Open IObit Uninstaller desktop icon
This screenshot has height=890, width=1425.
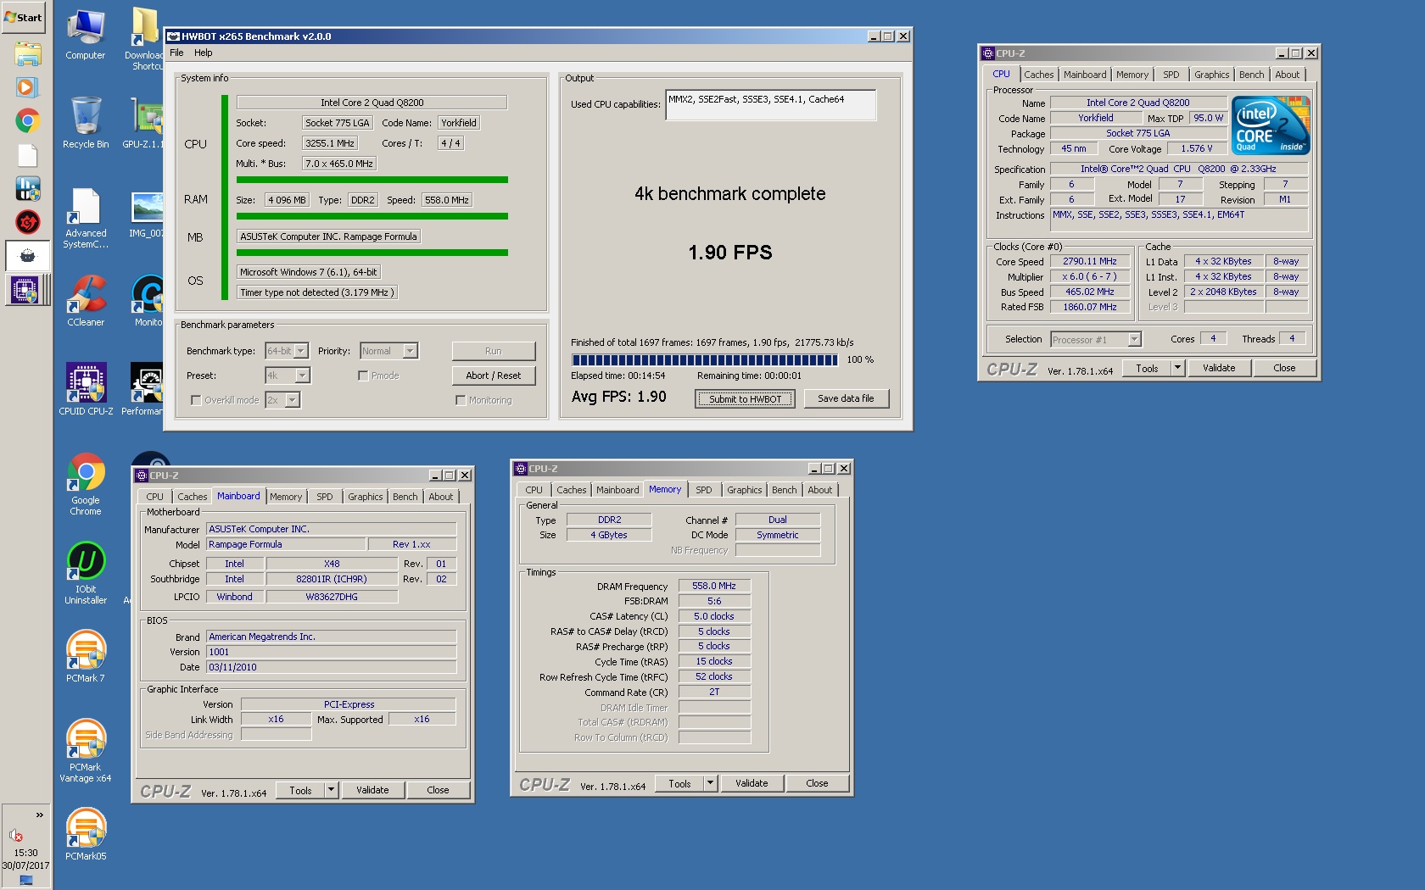(86, 574)
